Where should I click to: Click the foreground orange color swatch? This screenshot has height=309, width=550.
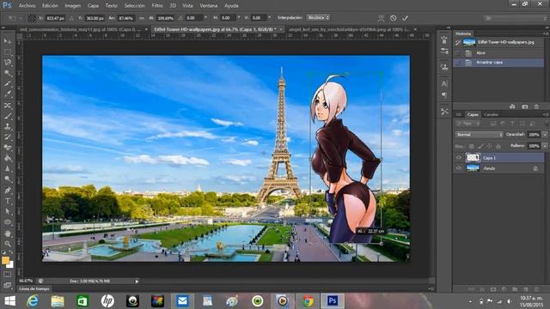tap(5, 260)
